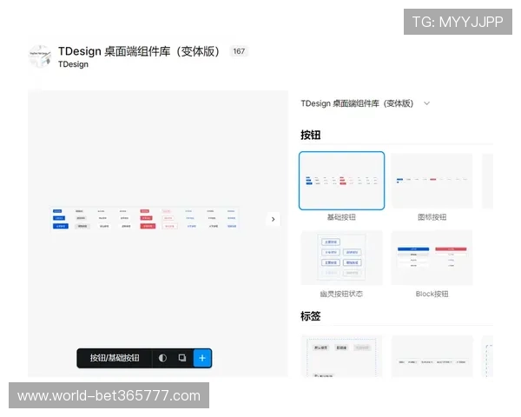Image resolution: width=521 pixels, height=417 pixels.
Task: Toggle the dark/light theme contrast icon
Action: 162,358
